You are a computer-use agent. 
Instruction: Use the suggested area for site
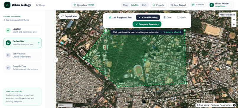120,18
